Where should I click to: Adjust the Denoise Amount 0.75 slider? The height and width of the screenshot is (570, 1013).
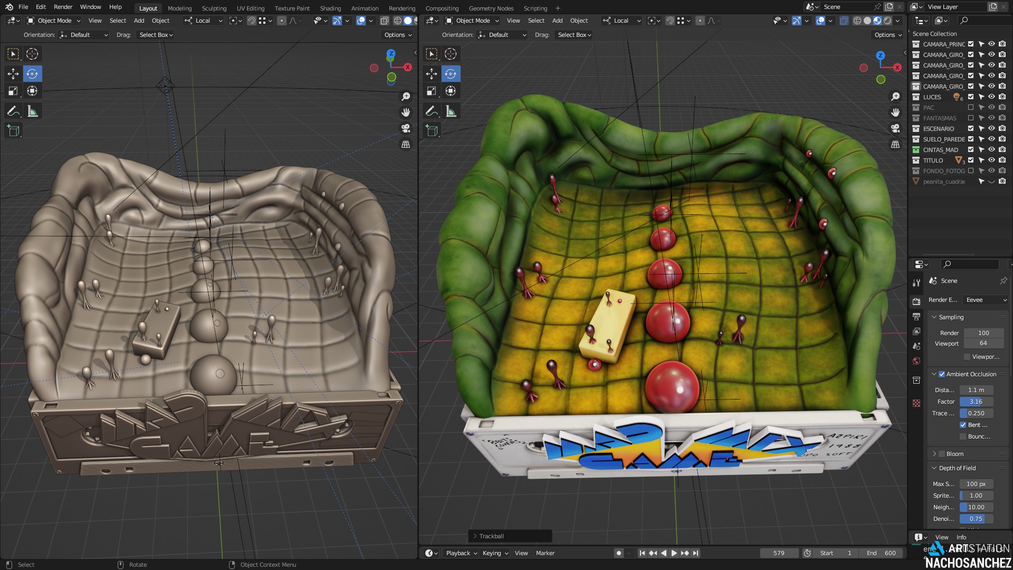pos(976,519)
